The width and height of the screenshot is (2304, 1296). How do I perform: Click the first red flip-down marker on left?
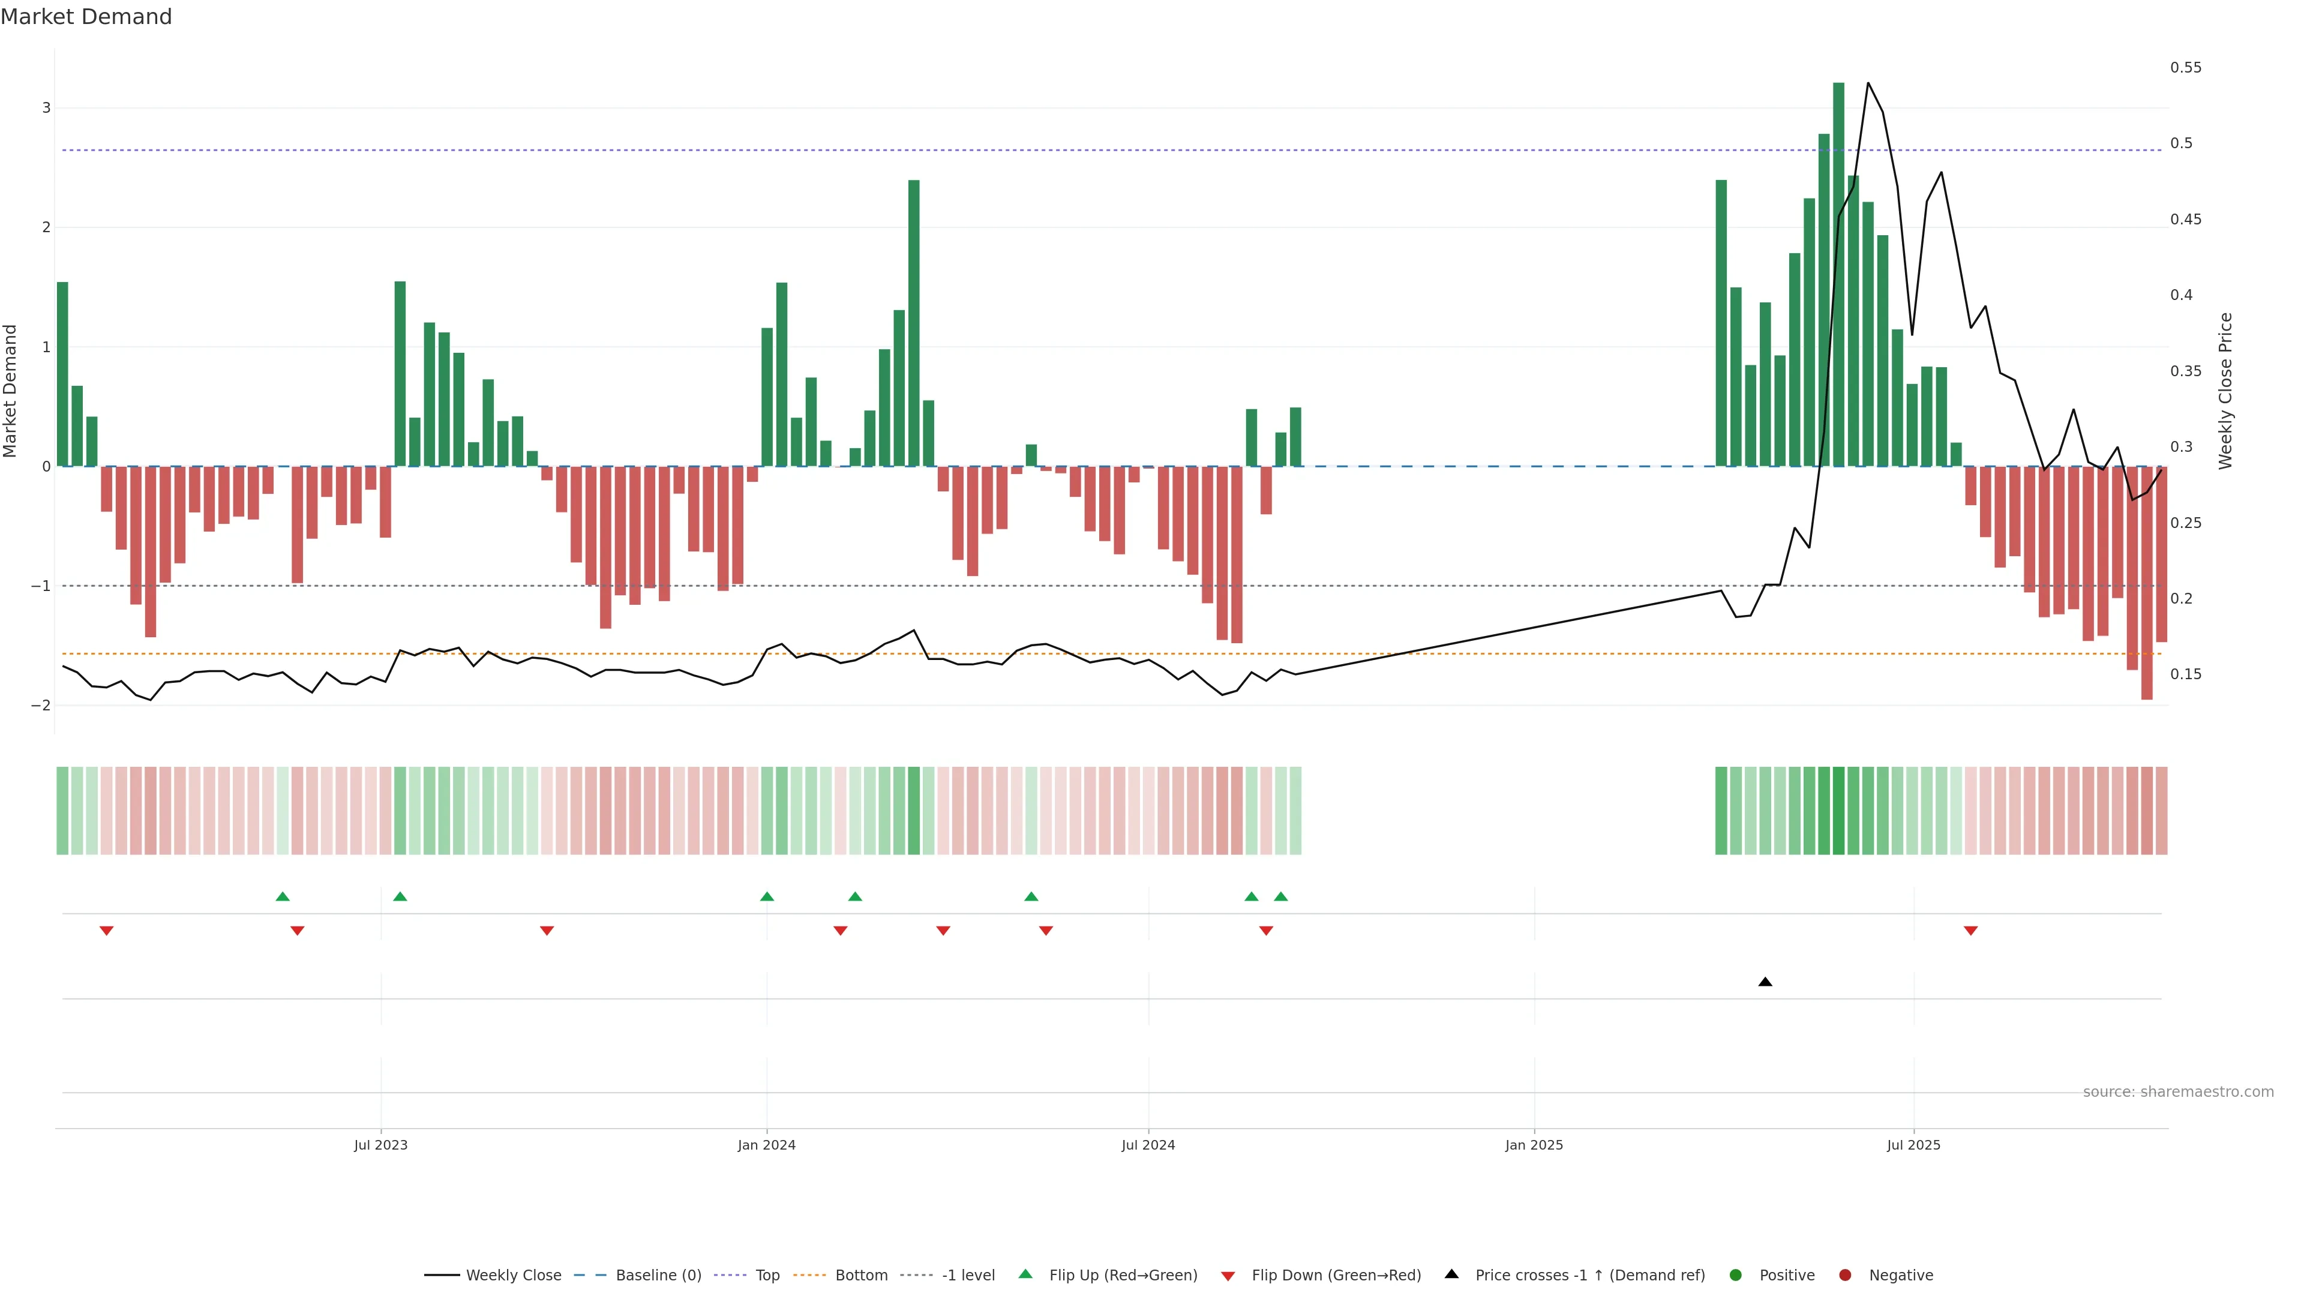(106, 931)
